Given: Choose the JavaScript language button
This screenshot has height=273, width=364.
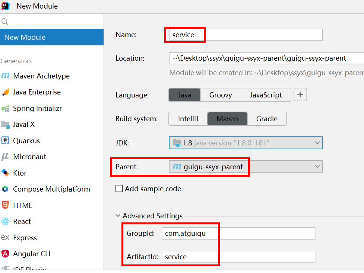Looking at the screenshot, I should point(266,95).
